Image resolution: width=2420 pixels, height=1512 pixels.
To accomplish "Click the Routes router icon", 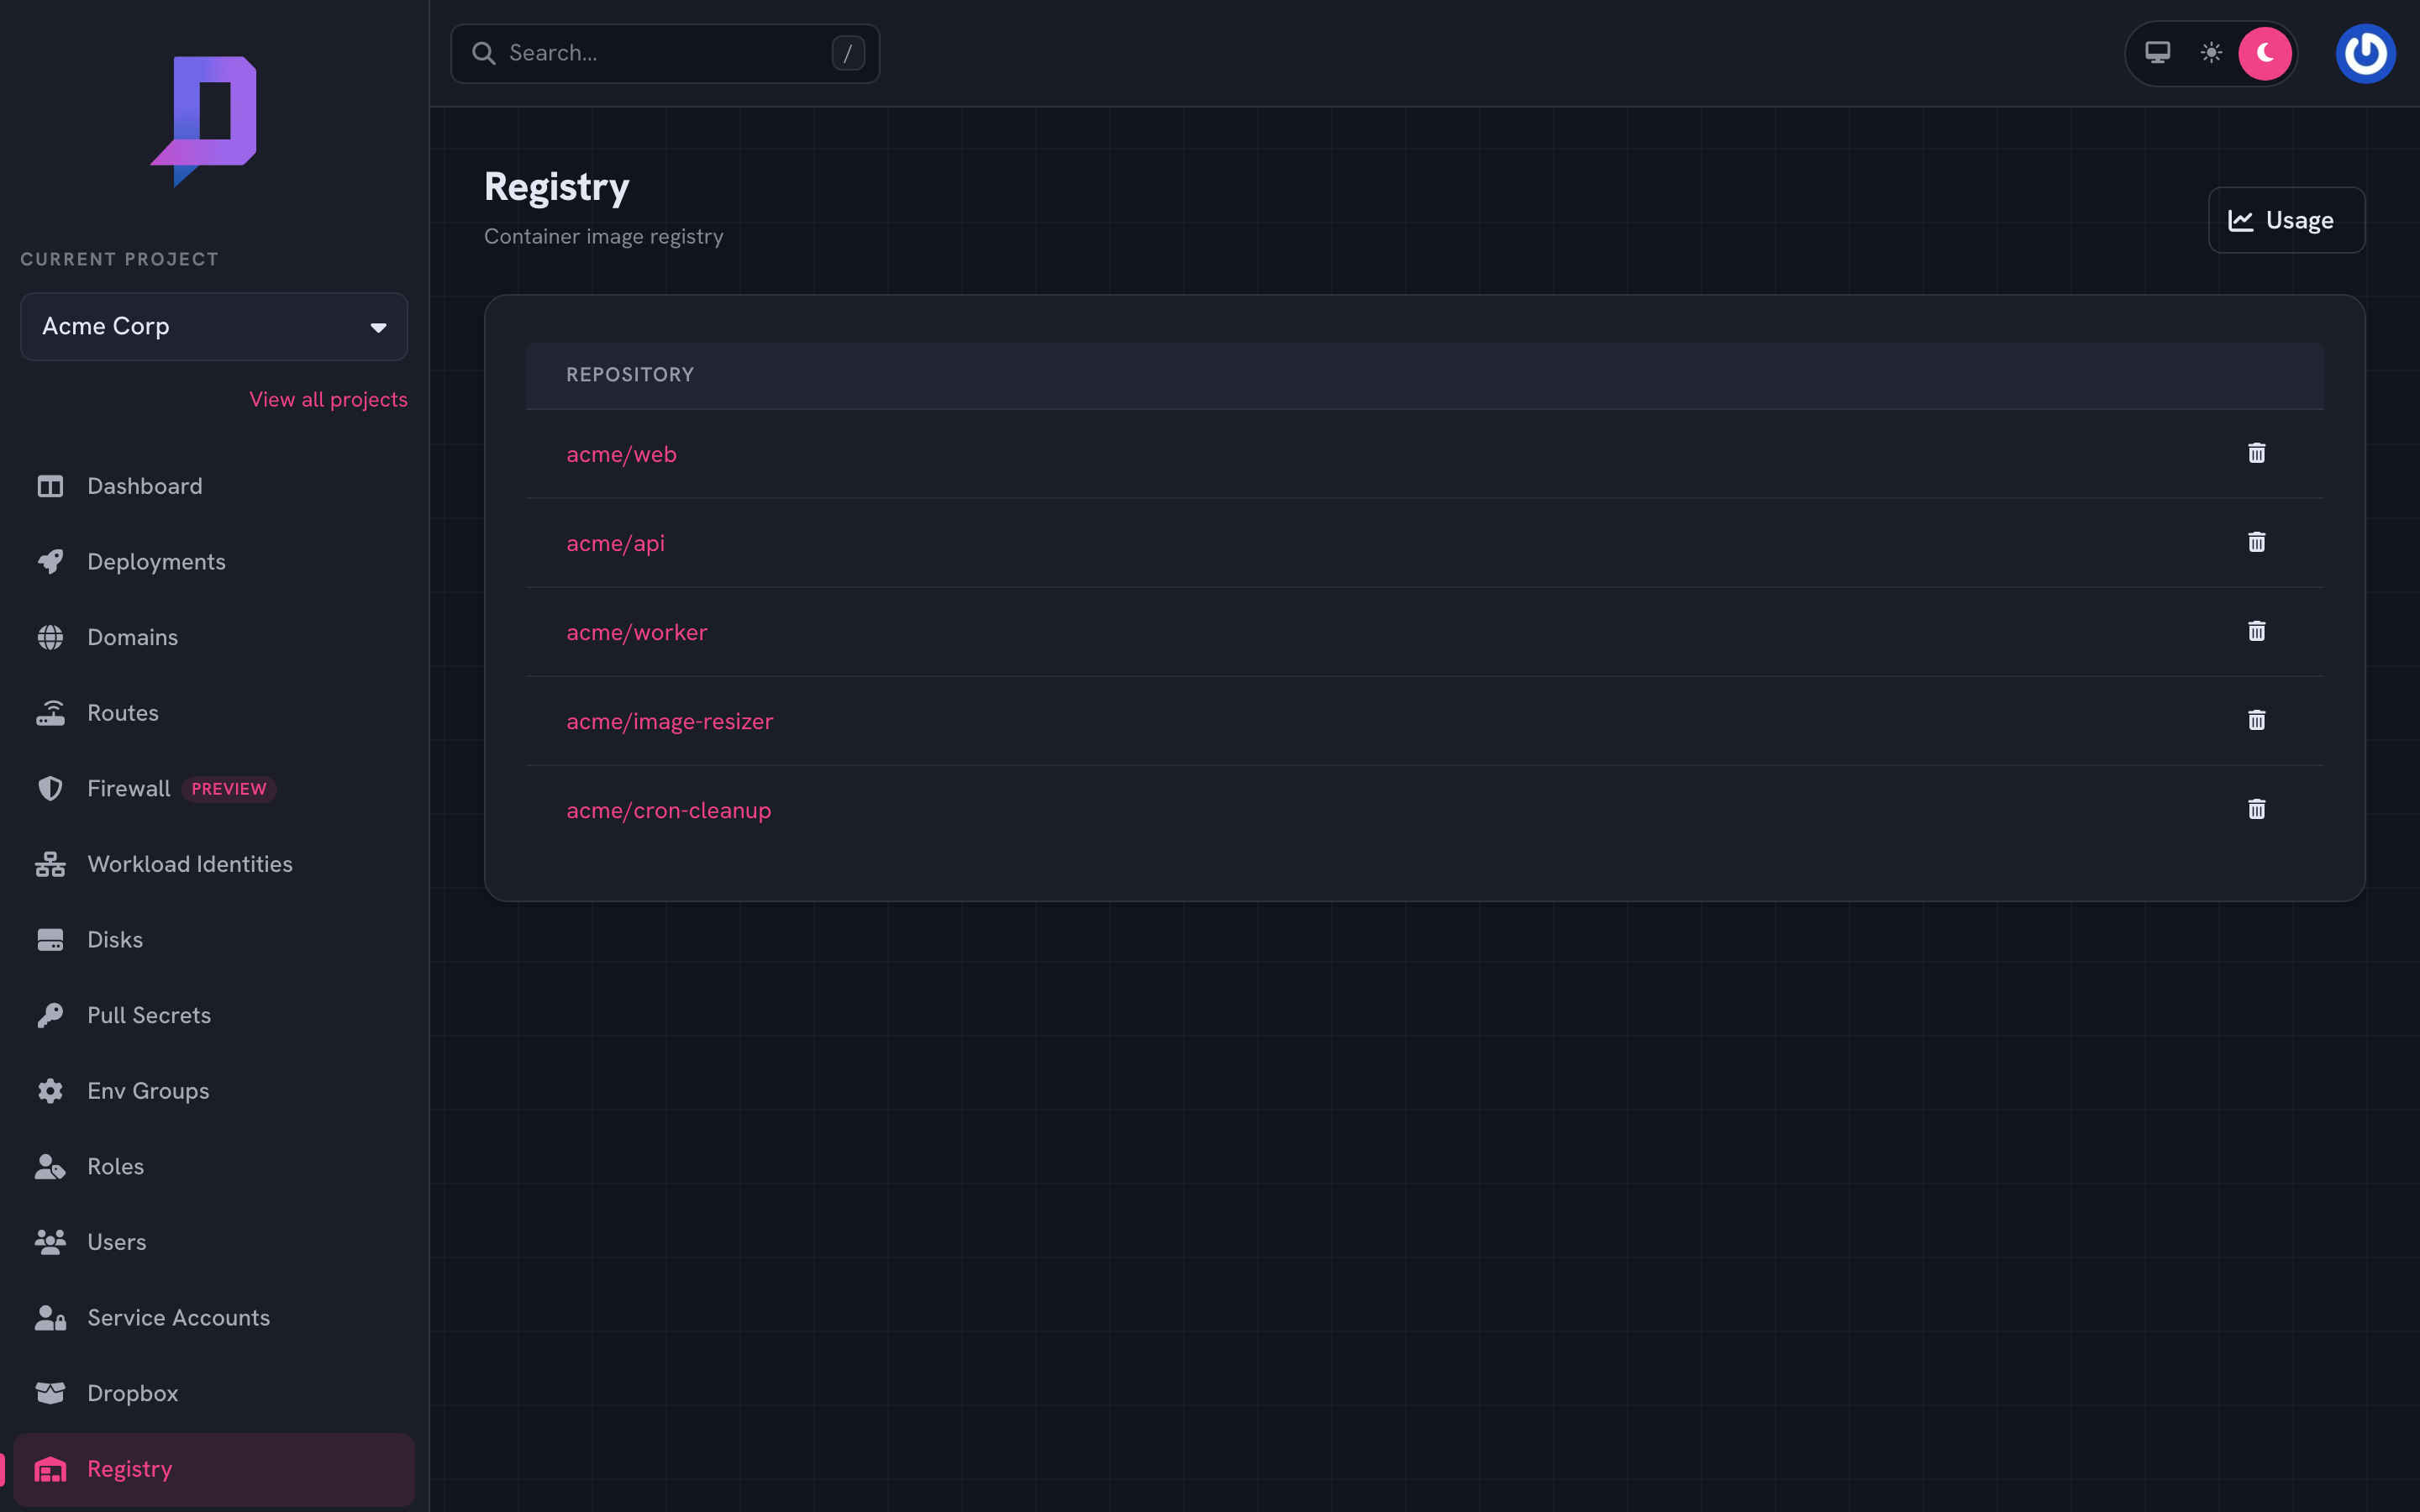I will coord(50,713).
